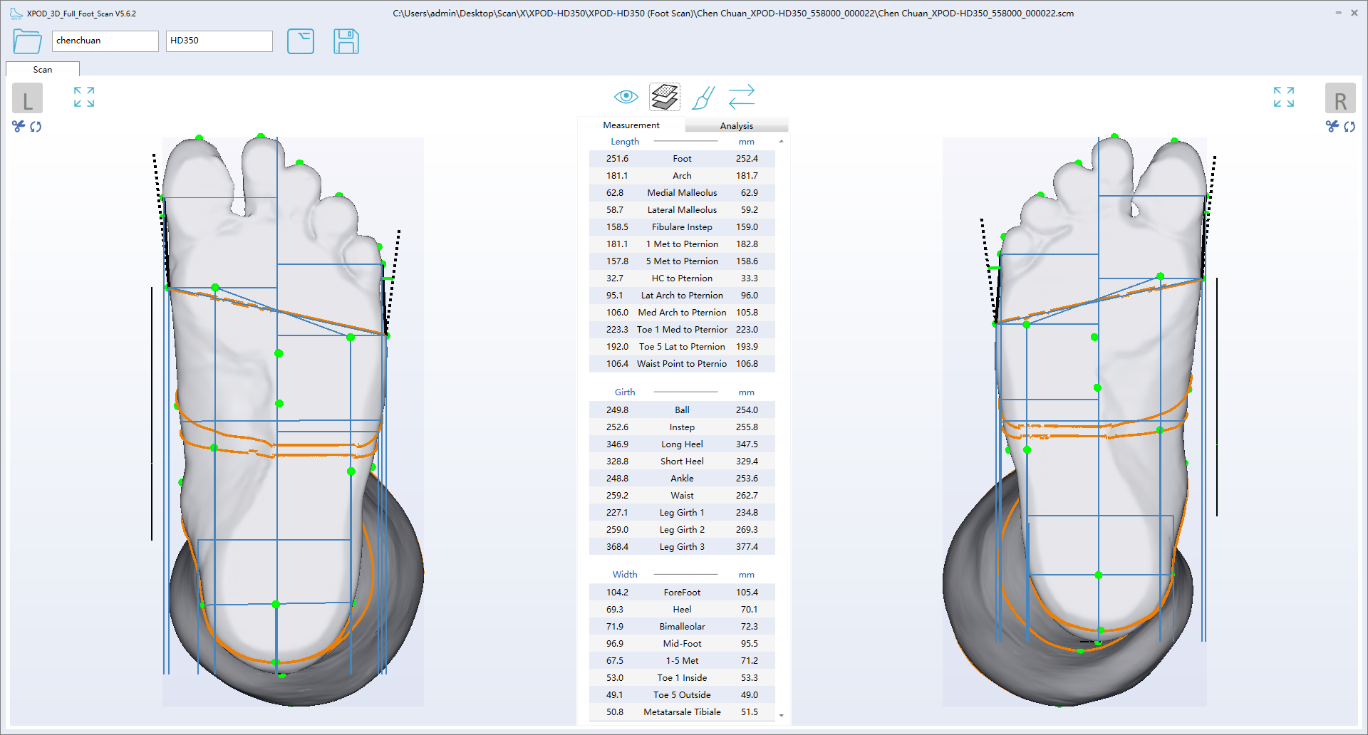
Task: Open the Measurement tab
Action: click(x=631, y=125)
